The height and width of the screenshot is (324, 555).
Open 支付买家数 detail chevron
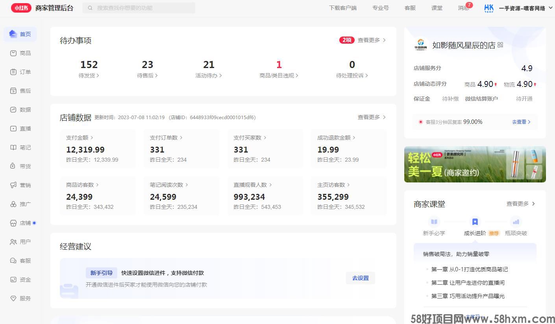pyautogui.click(x=265, y=138)
